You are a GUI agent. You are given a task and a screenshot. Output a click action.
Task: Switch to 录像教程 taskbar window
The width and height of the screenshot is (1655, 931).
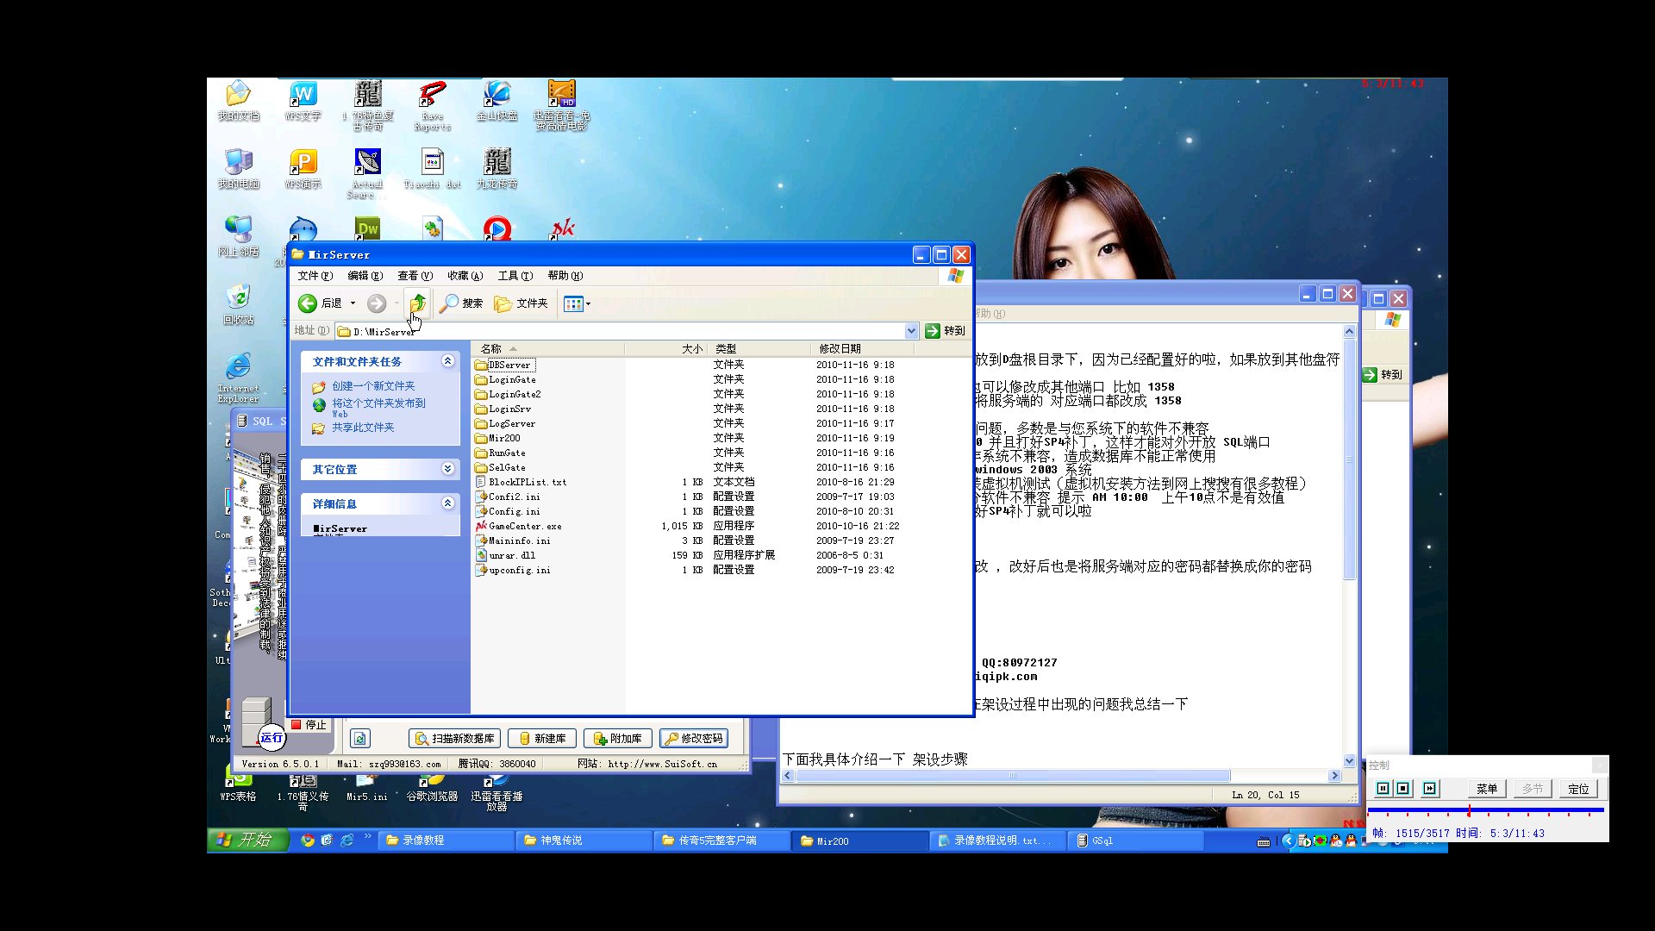pos(445,840)
